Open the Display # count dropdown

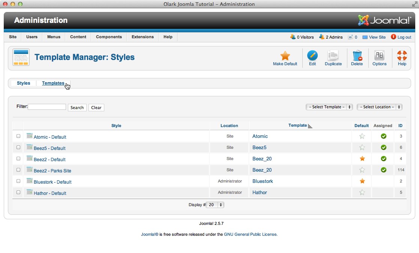215,205
